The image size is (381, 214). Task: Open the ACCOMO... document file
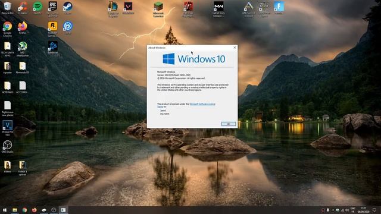(23, 87)
